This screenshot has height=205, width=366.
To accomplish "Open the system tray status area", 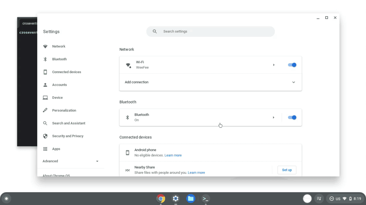I will (345, 198).
